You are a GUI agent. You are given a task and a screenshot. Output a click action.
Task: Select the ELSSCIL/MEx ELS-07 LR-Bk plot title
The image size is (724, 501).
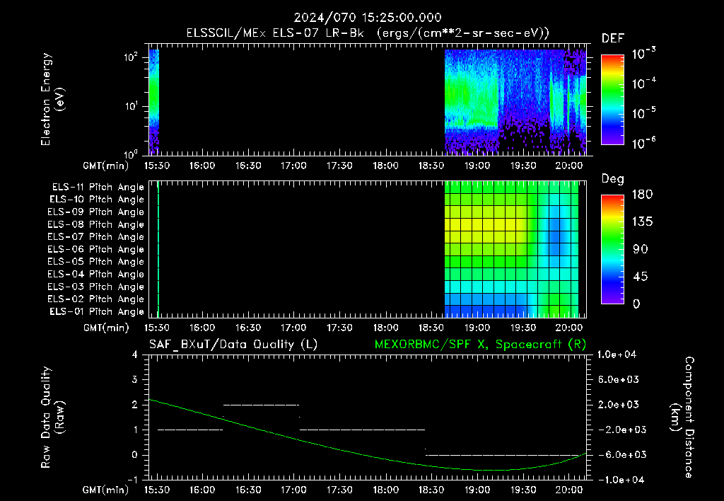(368, 33)
